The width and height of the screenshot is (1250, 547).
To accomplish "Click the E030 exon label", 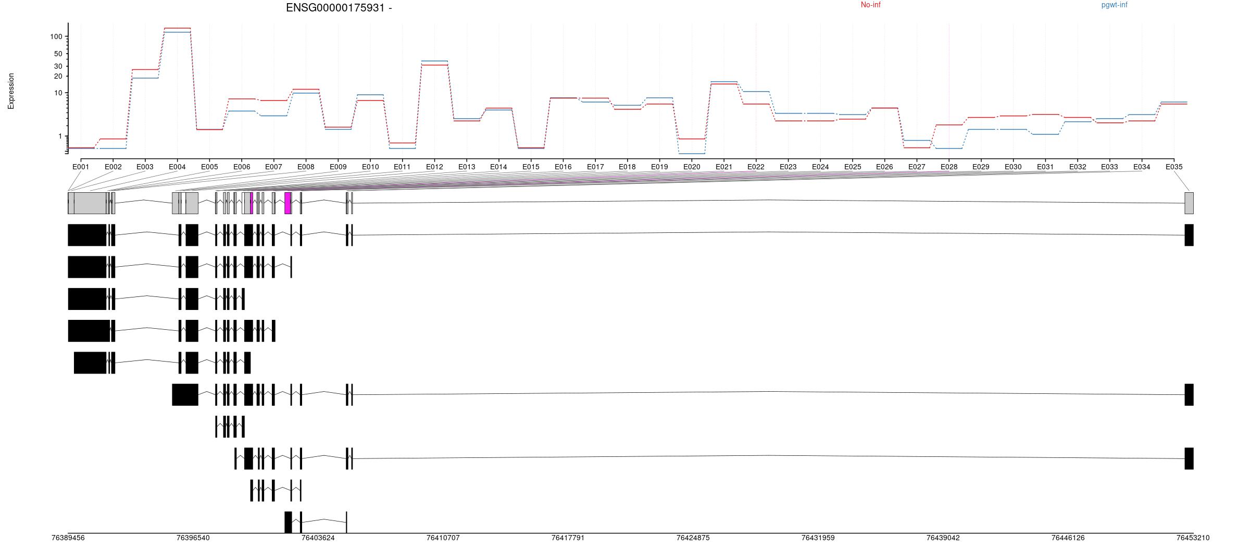I will click(1013, 167).
